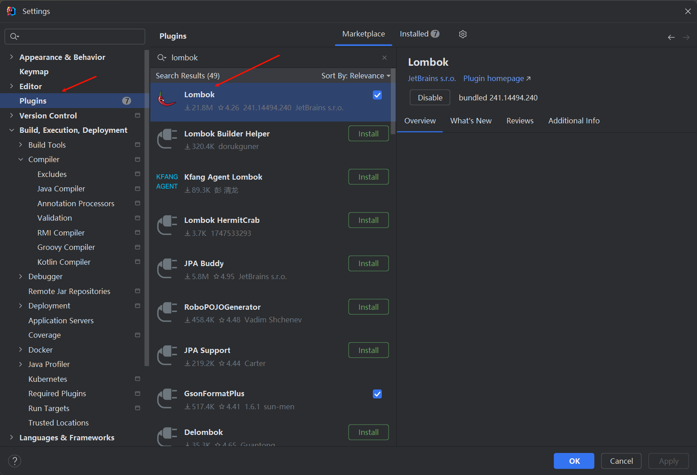Click the Kfang Agent logo icon
This screenshot has height=475, width=697.
(167, 181)
